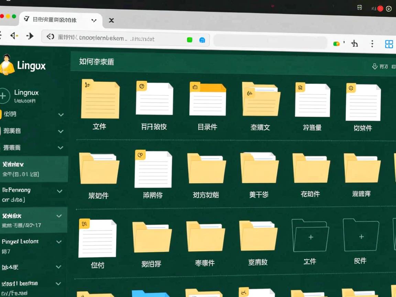This screenshot has width=396, height=297.
Task: Click the download icon in the header bar
Action: point(375,66)
